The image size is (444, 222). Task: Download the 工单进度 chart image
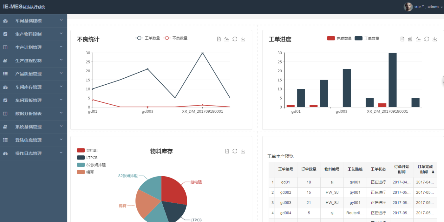435,39
